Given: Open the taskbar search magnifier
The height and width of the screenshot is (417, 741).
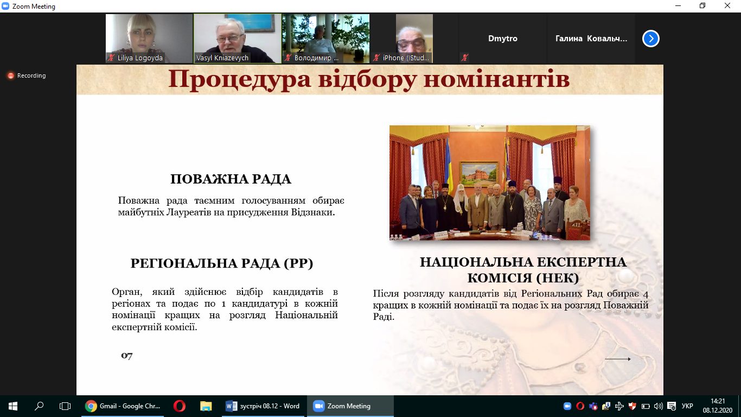Looking at the screenshot, I should pyautogui.click(x=39, y=406).
